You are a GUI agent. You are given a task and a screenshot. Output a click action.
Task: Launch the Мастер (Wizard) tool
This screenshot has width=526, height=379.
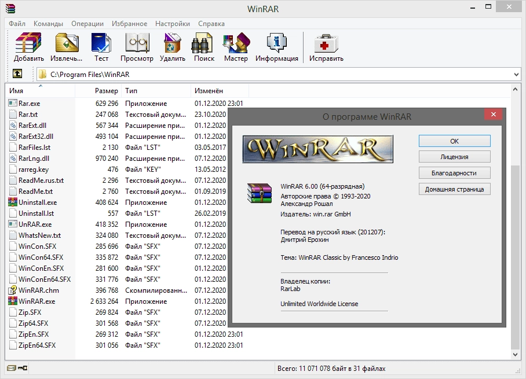coord(236,43)
